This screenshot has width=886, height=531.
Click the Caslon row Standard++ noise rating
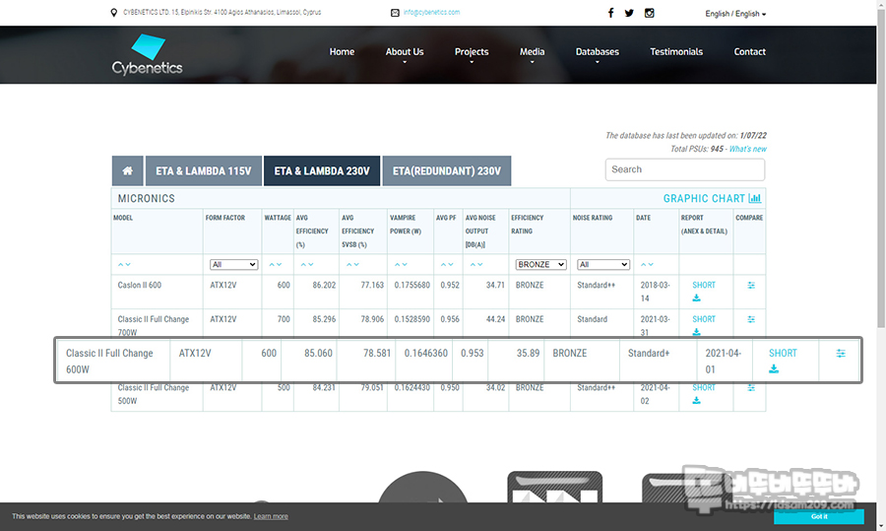pos(597,285)
